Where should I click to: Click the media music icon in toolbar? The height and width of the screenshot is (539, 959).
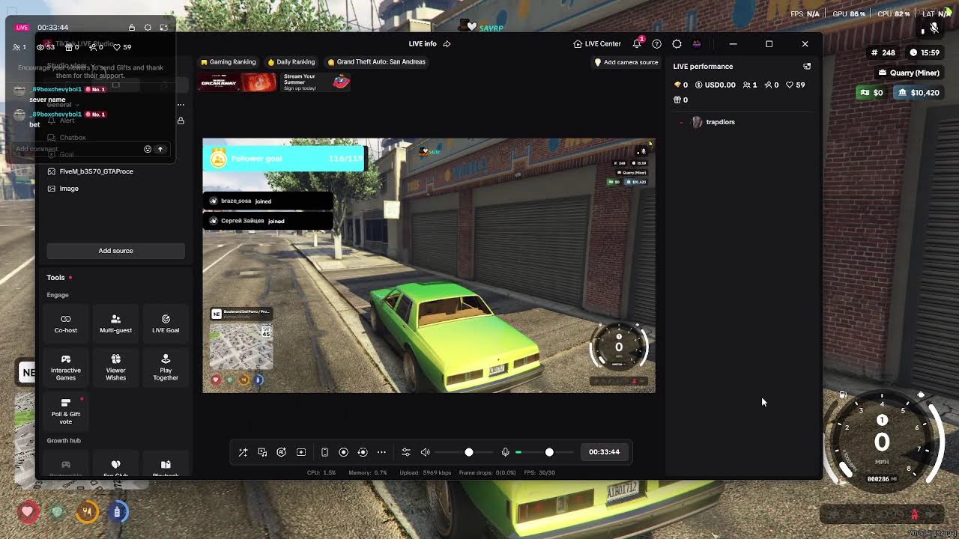(x=262, y=452)
